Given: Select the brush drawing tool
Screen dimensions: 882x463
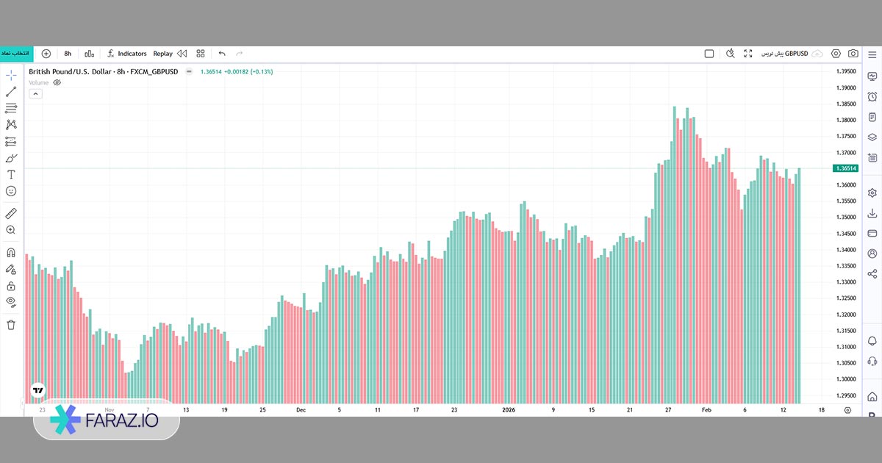Looking at the screenshot, I should 11,158.
